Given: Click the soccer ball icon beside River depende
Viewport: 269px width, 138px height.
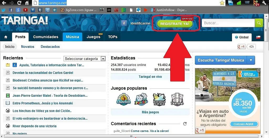Looking at the screenshot, I should point(8,126).
